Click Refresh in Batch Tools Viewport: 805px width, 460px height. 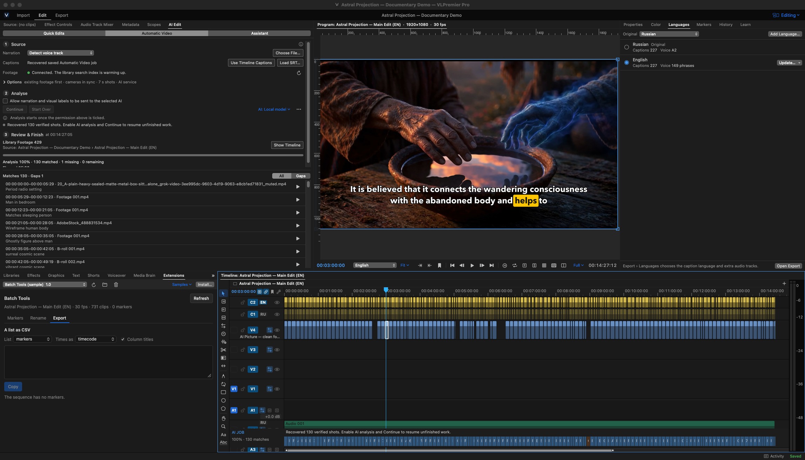pos(201,298)
